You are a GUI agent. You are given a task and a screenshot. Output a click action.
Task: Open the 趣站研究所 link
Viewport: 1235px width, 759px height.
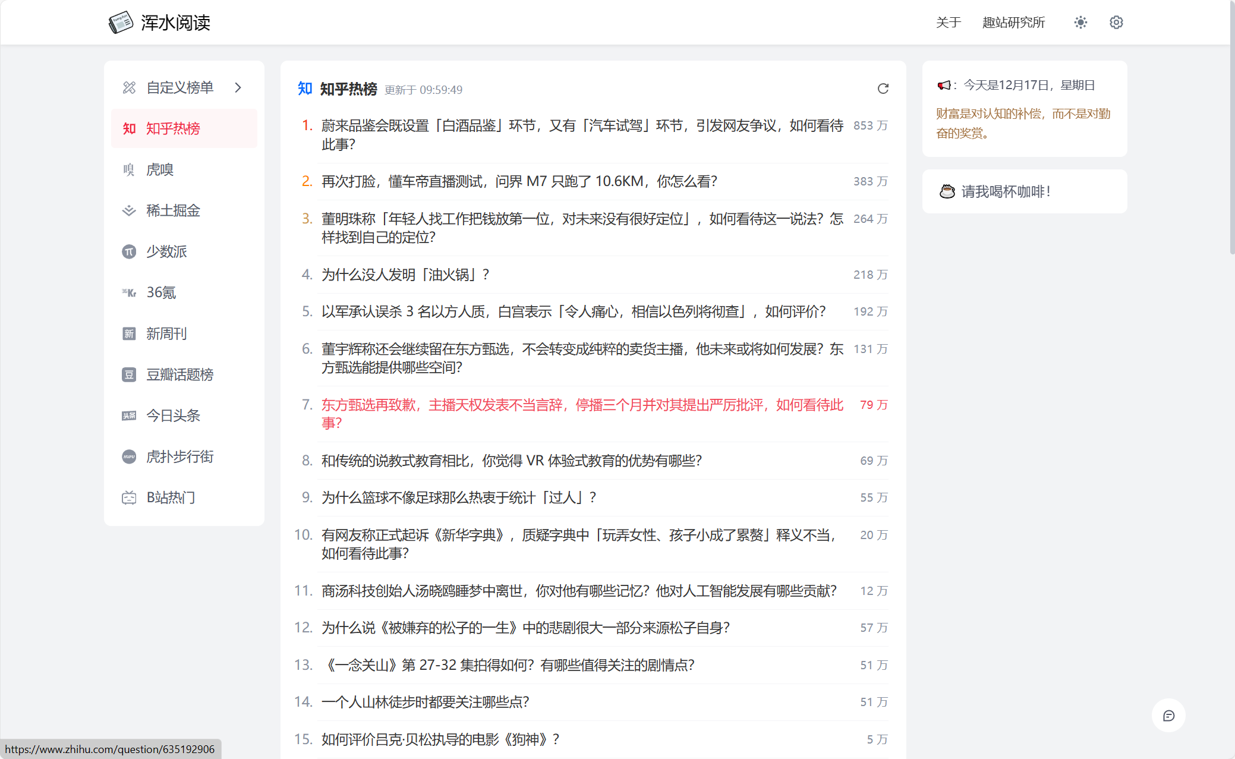pos(1013,23)
